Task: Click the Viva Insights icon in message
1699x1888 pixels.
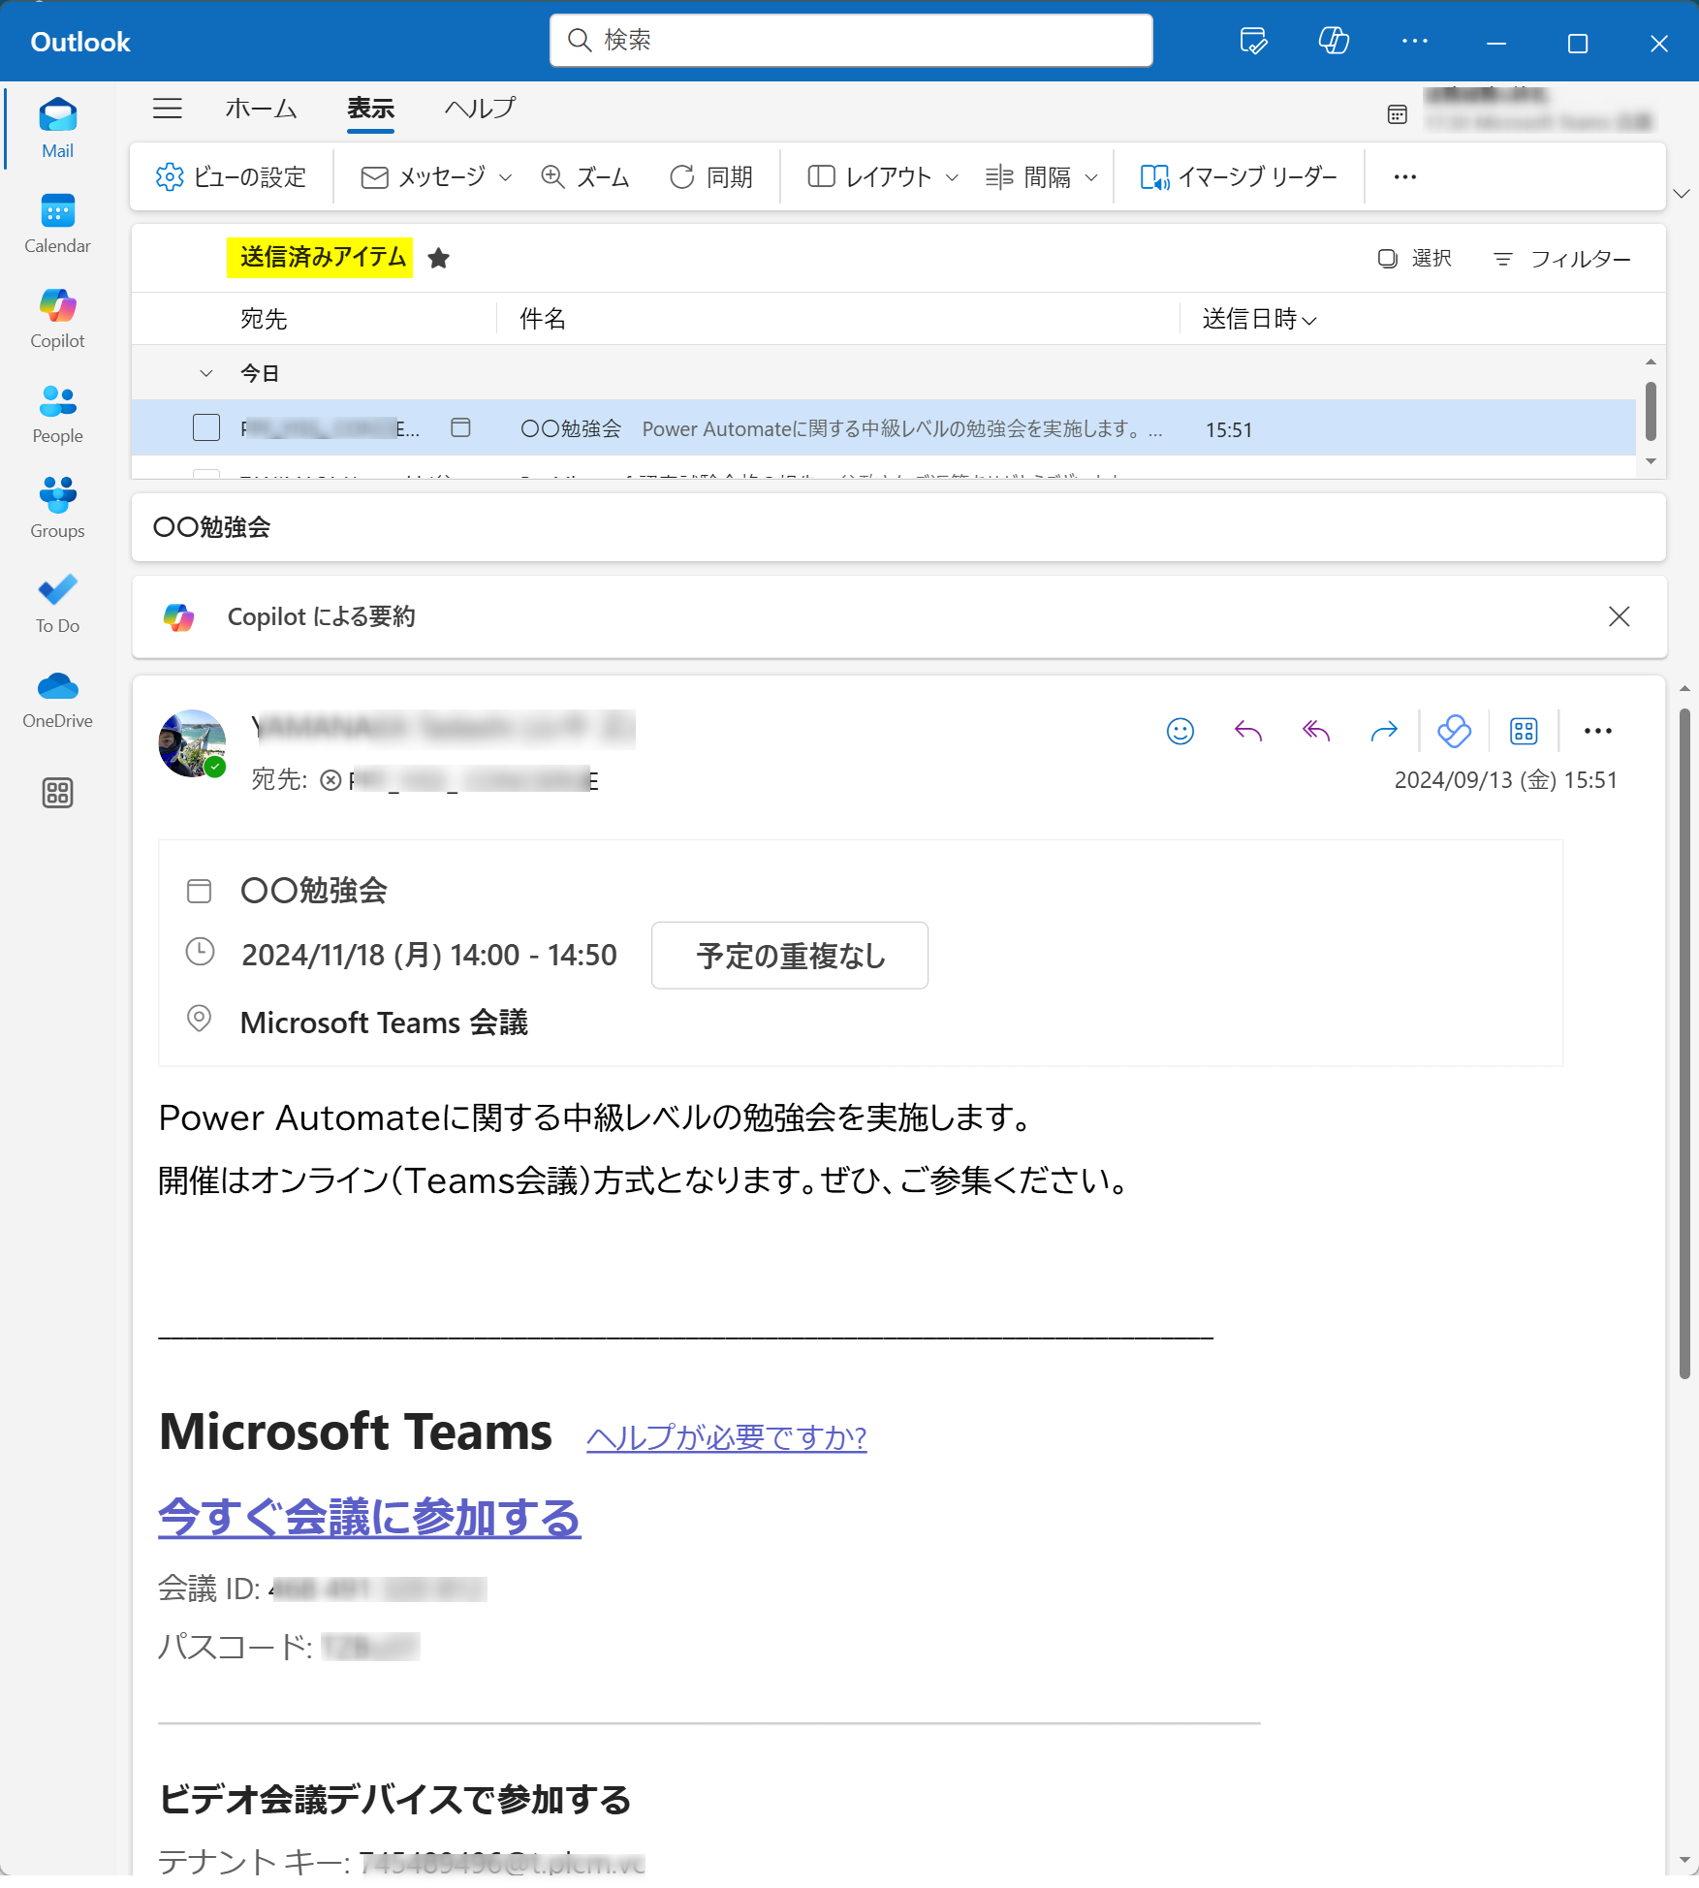Action: (x=1454, y=732)
